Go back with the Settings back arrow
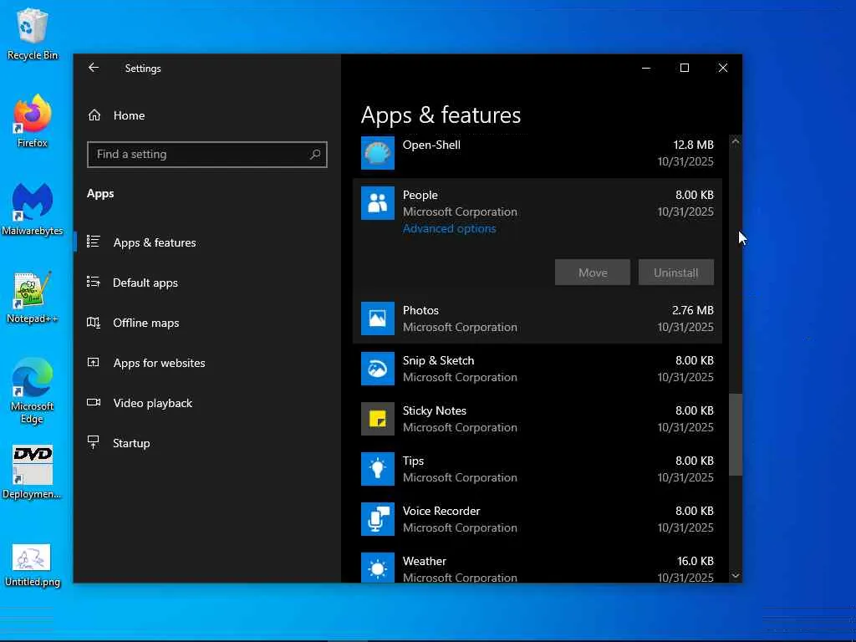The width and height of the screenshot is (856, 642). [94, 68]
